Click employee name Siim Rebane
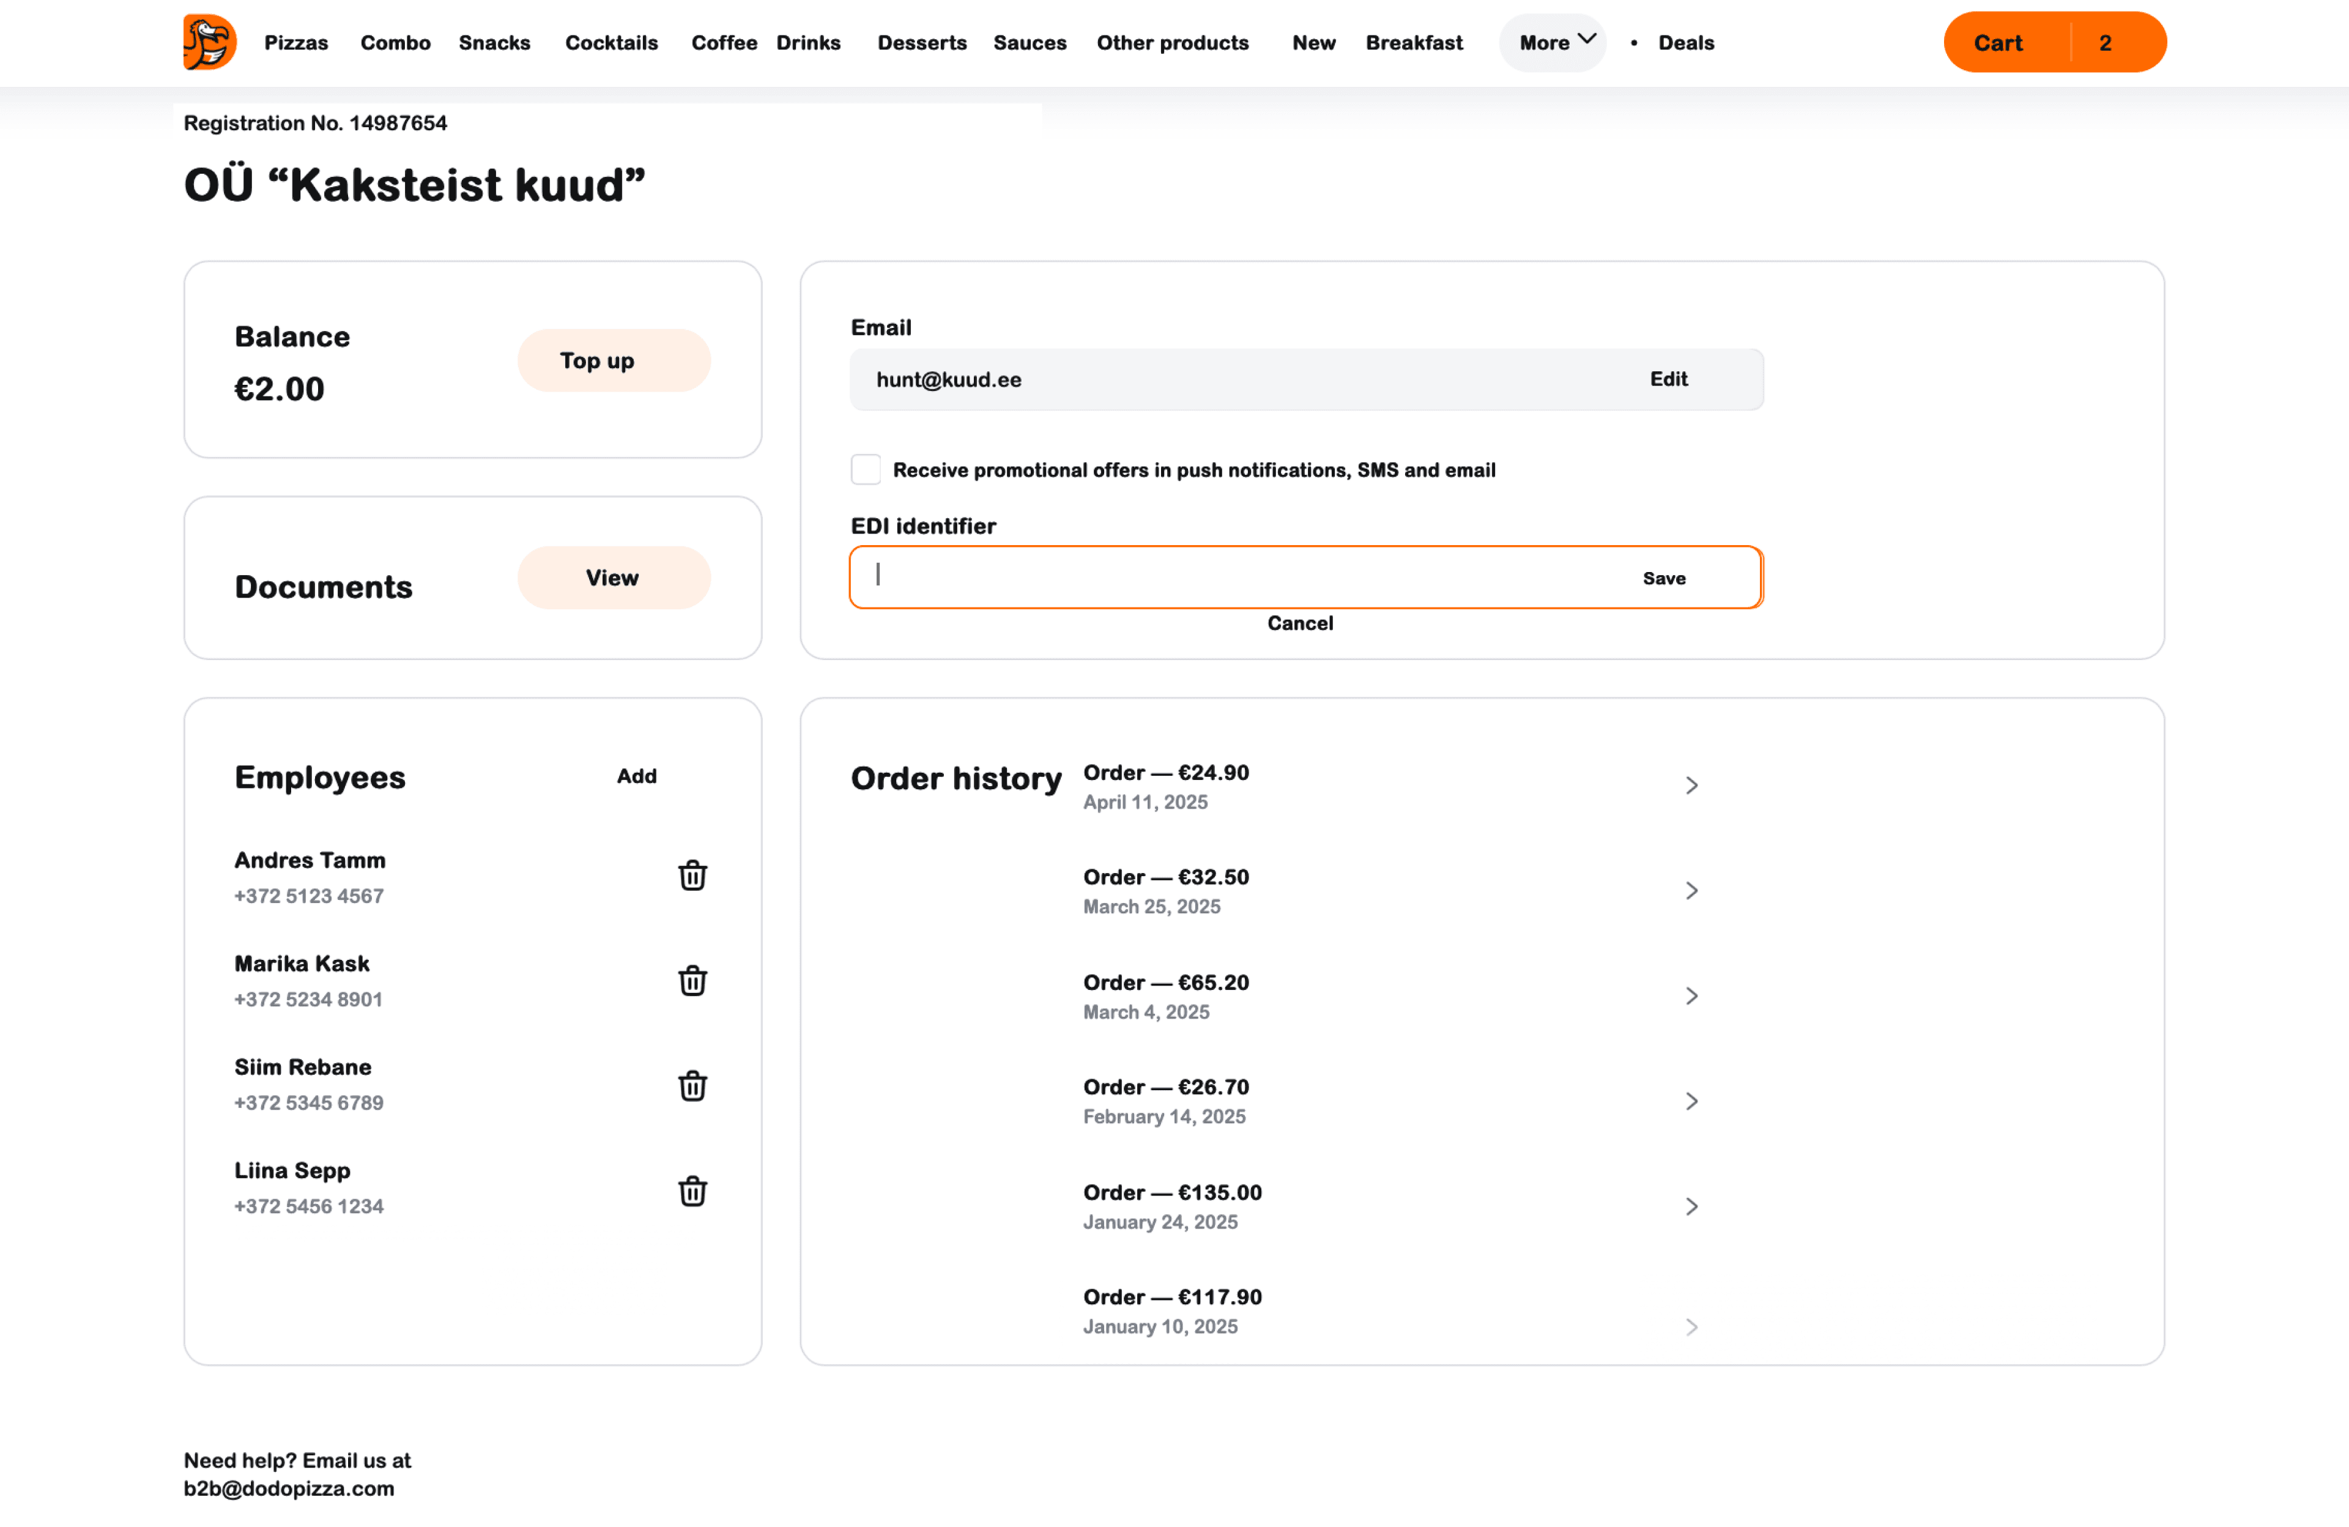The width and height of the screenshot is (2349, 1527). (x=303, y=1067)
